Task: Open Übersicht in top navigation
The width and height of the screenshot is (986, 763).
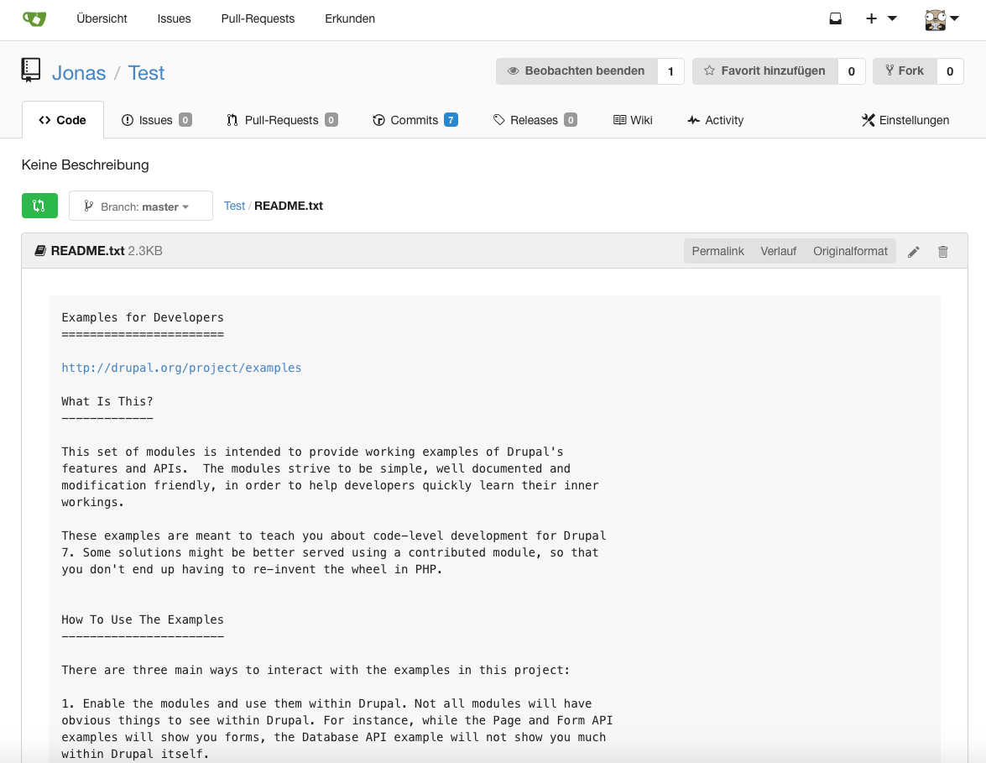Action: coord(102,18)
